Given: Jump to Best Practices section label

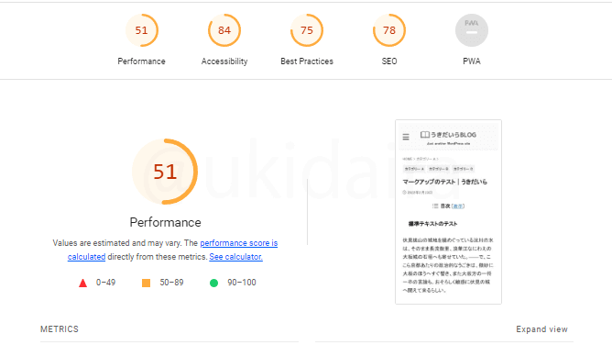Looking at the screenshot, I should [307, 61].
